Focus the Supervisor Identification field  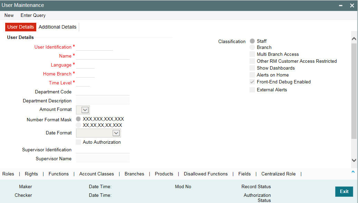click(x=103, y=150)
